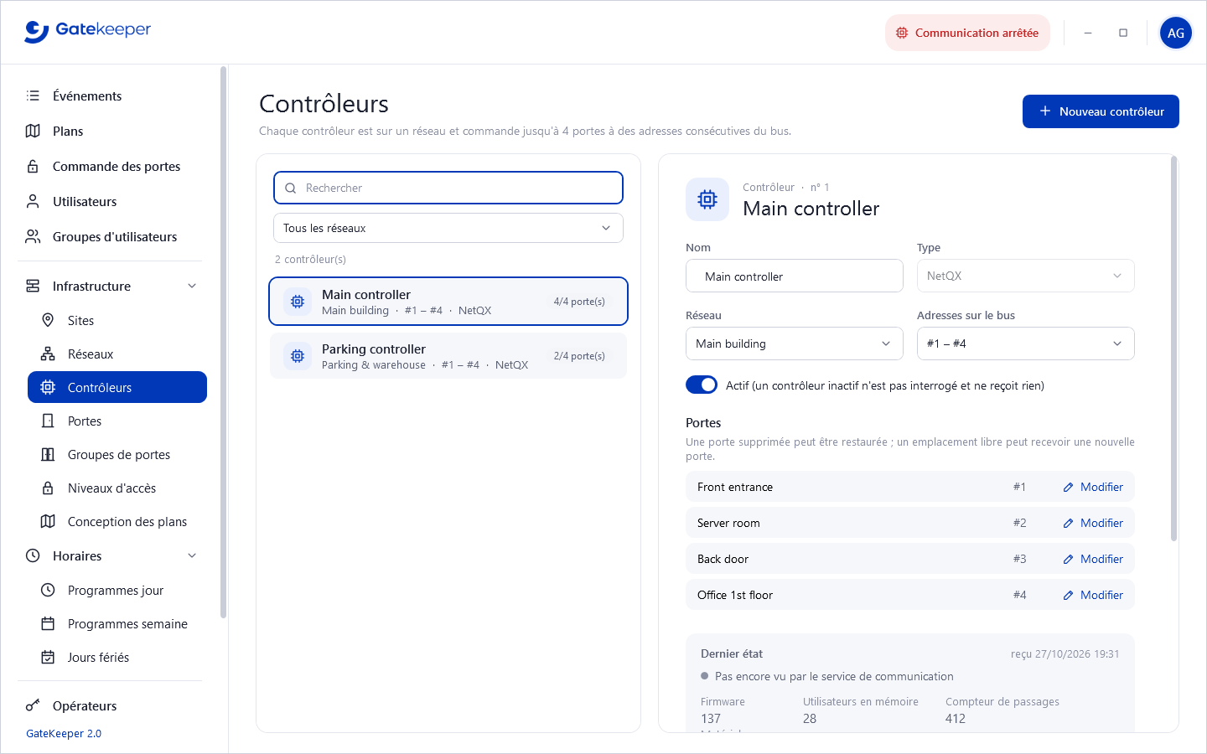Click the detail panel vertical scrollbar
Viewport: 1207px width, 754px height.
(x=1173, y=348)
